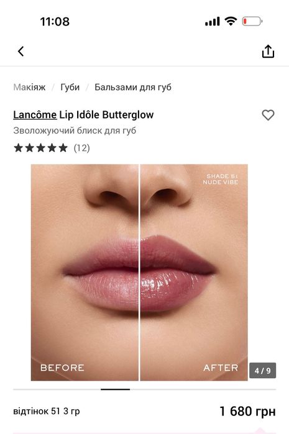The image size is (289, 434).
Task: Open the before/after lips product image
Action: point(139,273)
